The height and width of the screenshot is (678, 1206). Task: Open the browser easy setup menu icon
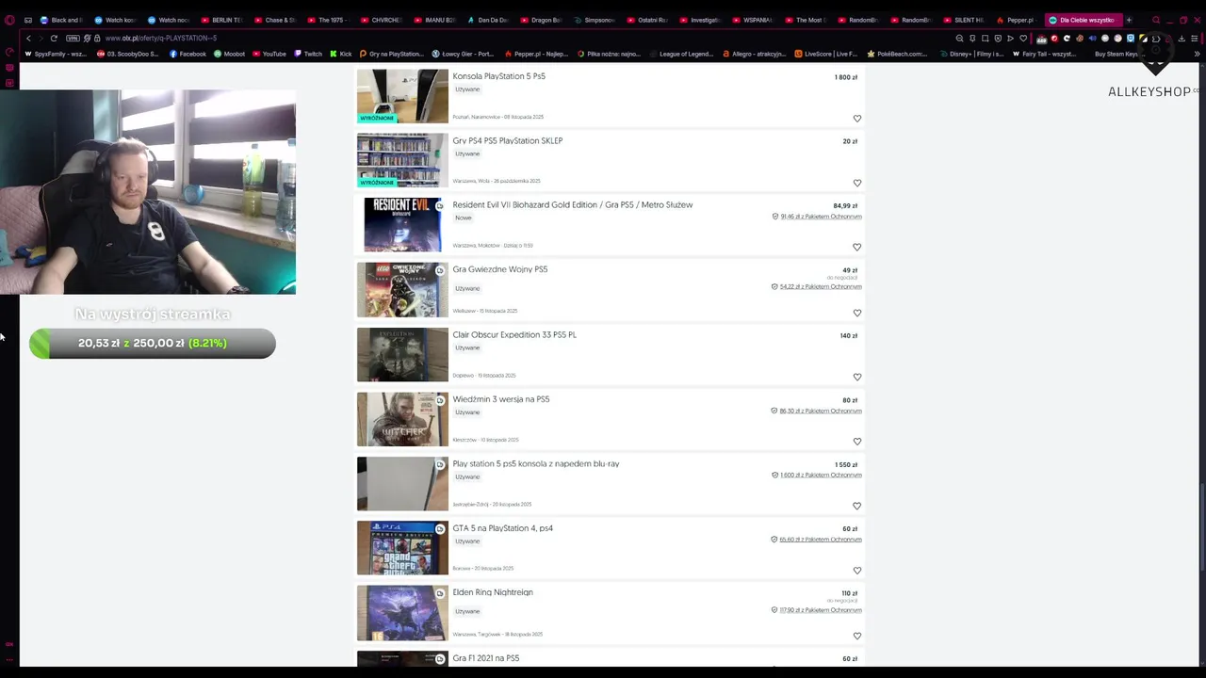pos(1194,39)
